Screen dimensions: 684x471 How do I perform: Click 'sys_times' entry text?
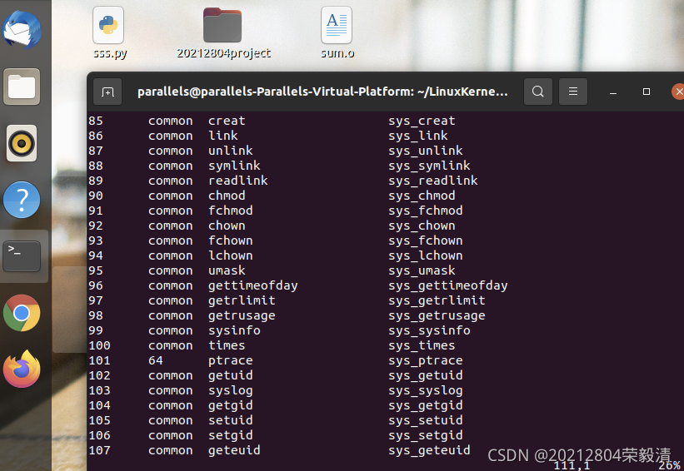point(422,346)
